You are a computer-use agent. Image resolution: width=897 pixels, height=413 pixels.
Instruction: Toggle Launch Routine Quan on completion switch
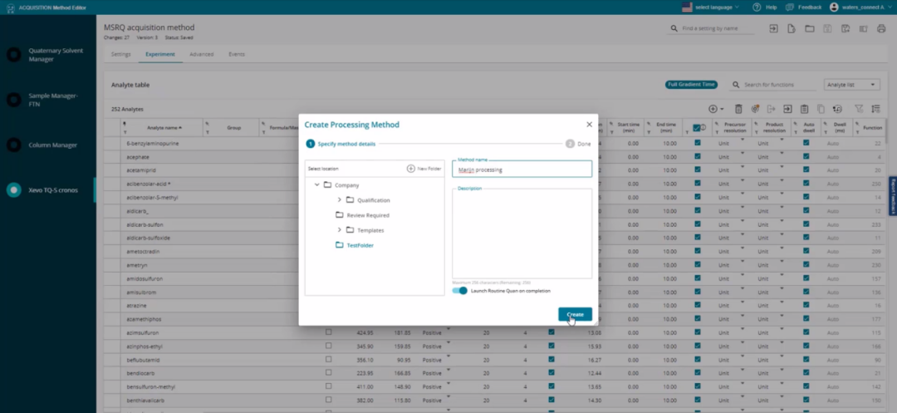click(460, 291)
